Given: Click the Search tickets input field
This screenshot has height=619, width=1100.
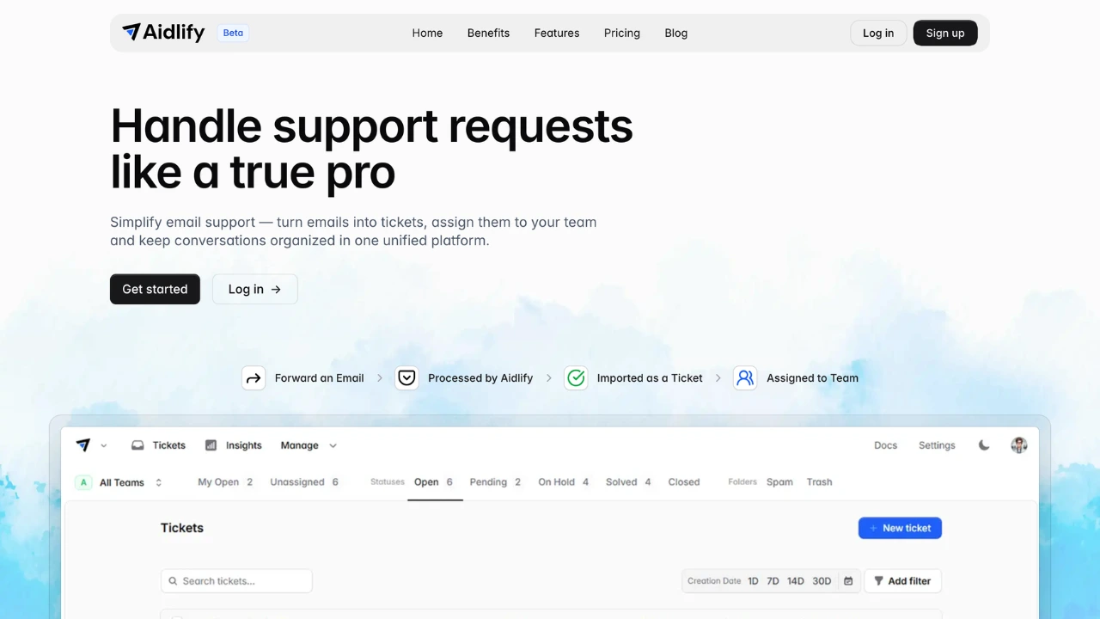Looking at the screenshot, I should 236,581.
